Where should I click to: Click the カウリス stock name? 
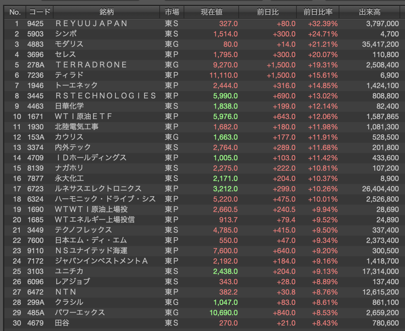tap(69, 137)
